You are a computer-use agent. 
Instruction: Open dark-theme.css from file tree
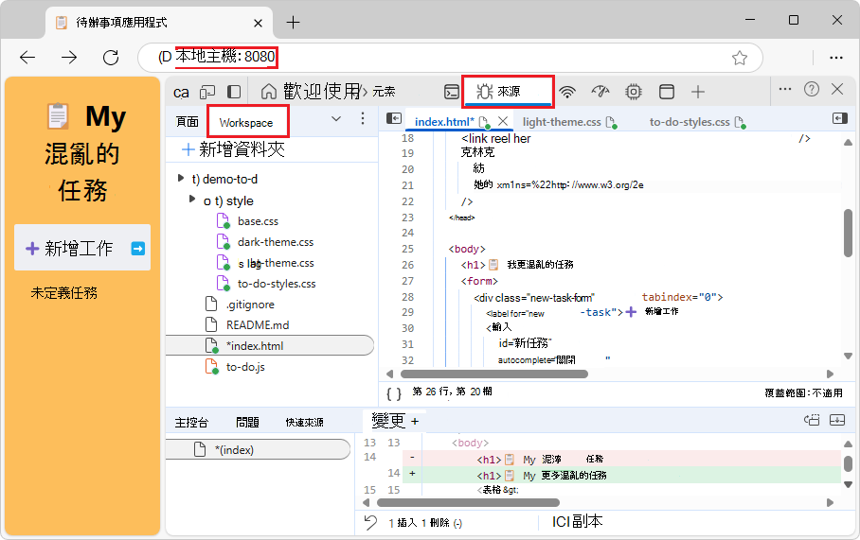(x=276, y=242)
